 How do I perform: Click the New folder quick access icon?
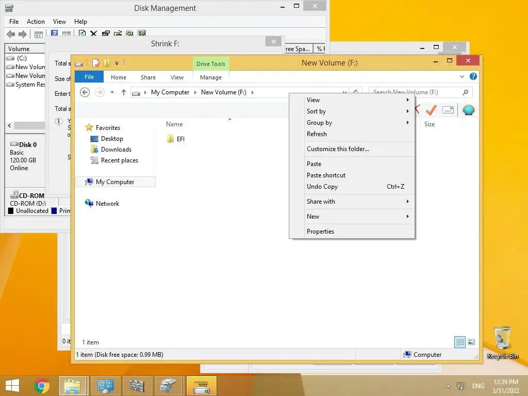[107, 63]
